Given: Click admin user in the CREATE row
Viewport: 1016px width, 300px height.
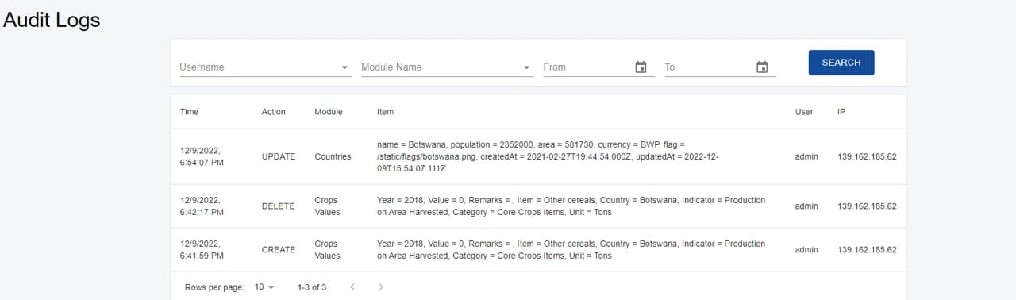Looking at the screenshot, I should [806, 249].
